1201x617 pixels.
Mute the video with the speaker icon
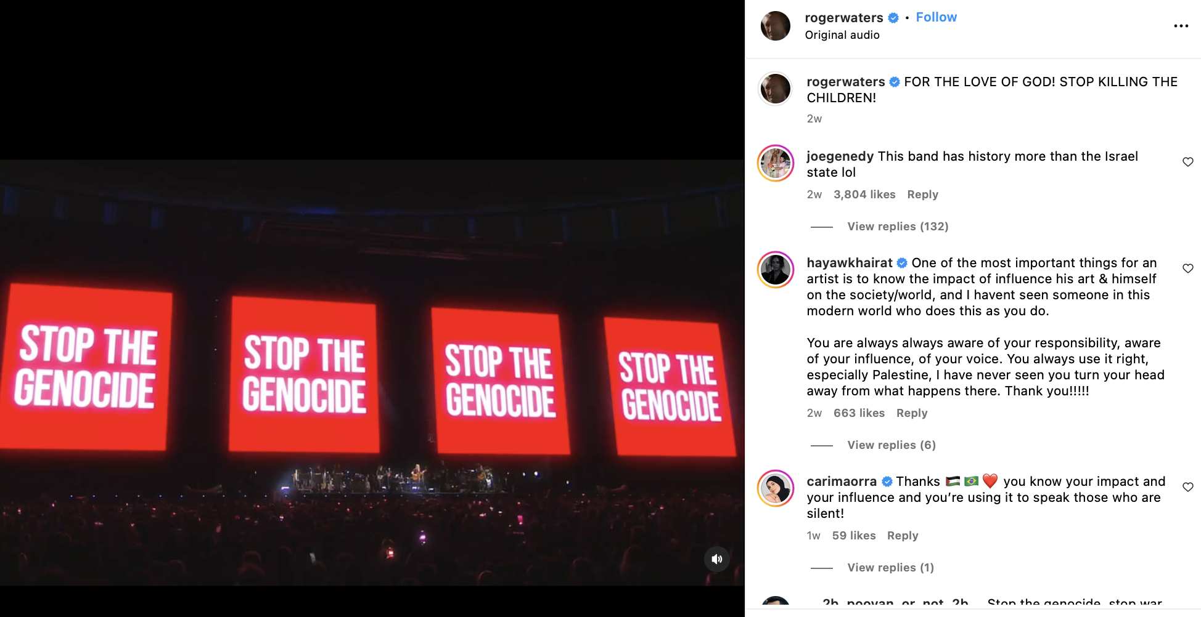pos(716,559)
